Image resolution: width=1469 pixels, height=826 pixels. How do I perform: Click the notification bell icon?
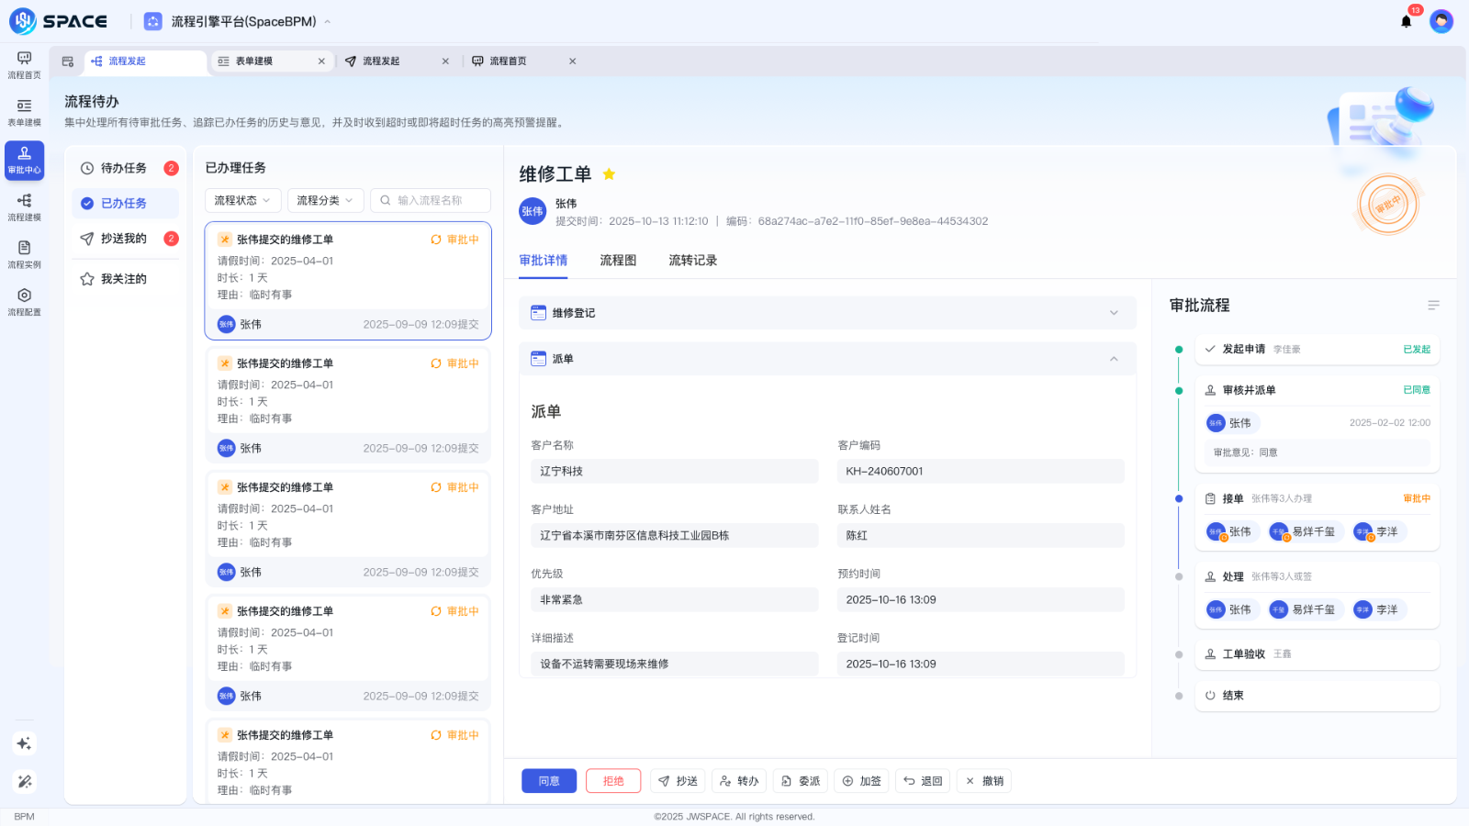click(1405, 21)
